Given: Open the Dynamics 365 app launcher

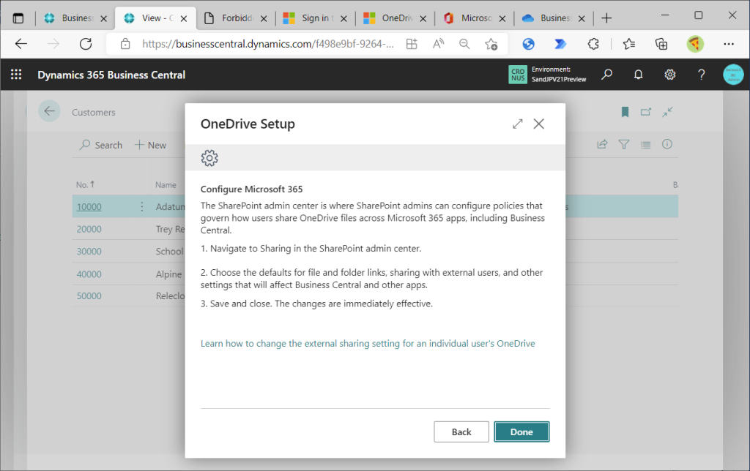Looking at the screenshot, I should click(x=16, y=75).
